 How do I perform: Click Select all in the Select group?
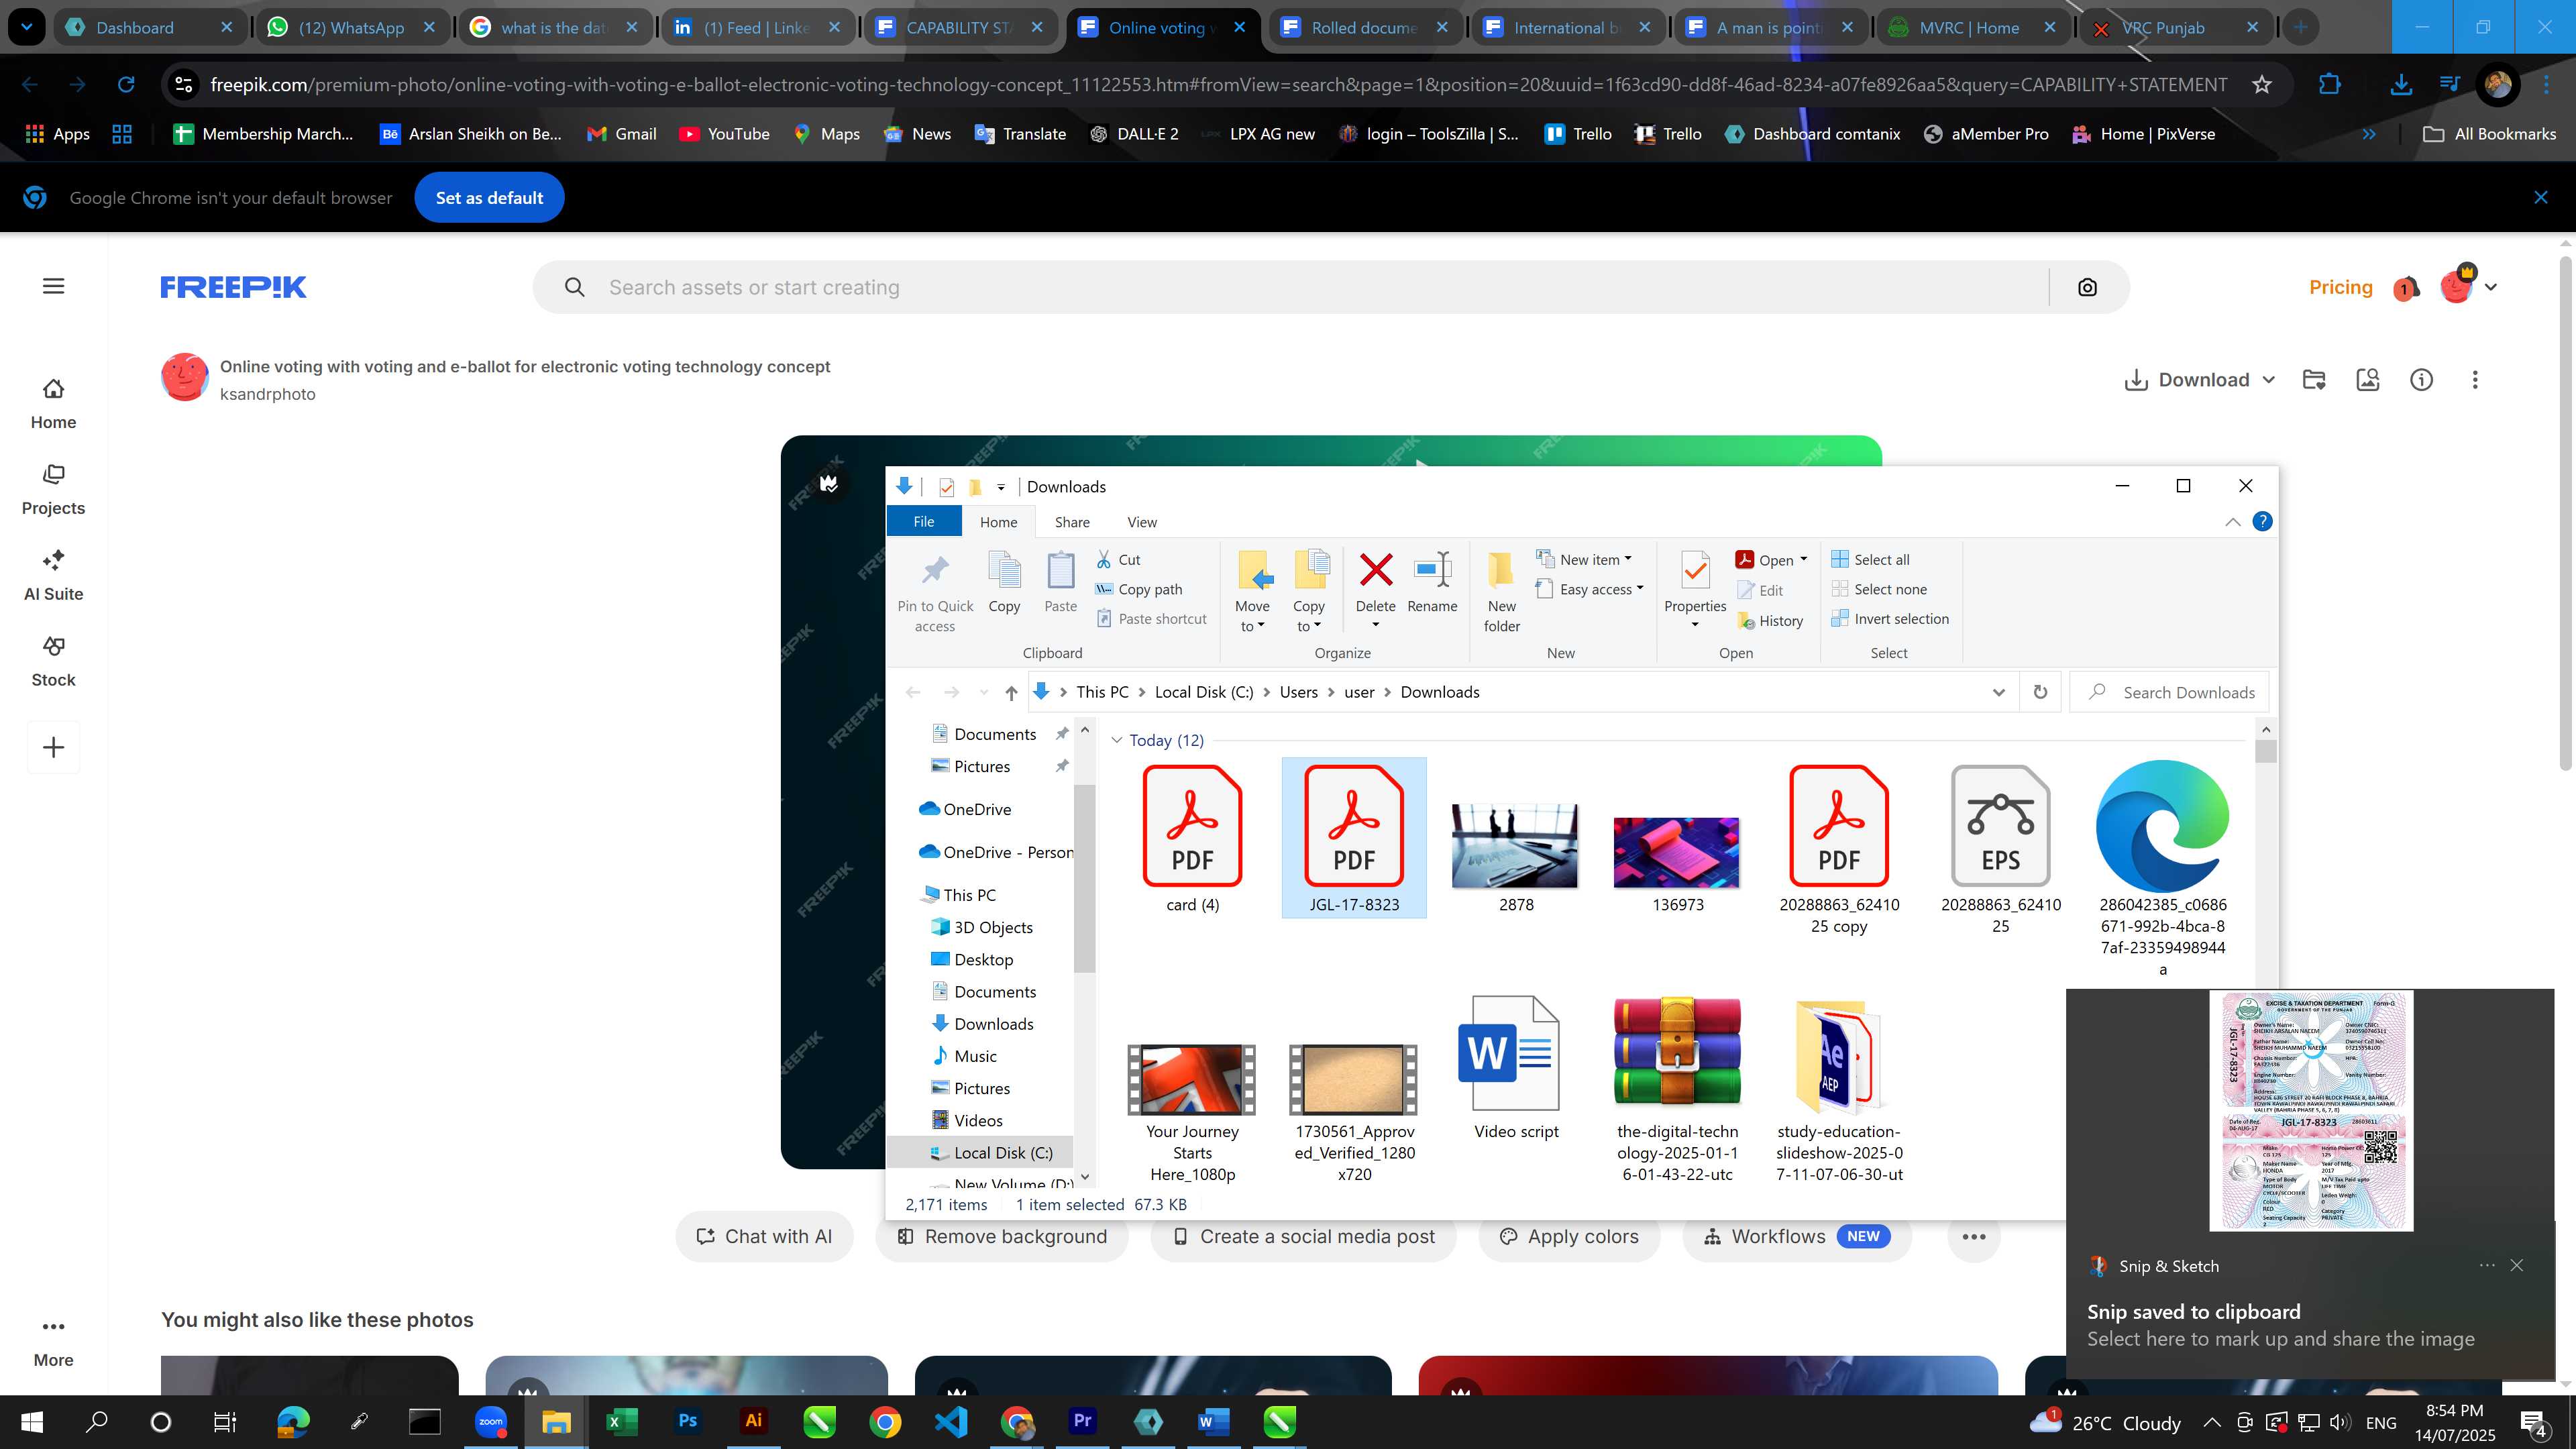1870,559
